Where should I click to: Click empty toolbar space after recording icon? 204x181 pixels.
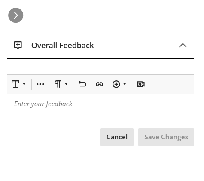169,84
